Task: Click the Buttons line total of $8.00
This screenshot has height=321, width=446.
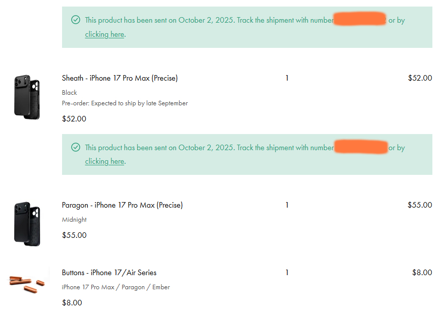Action: coord(422,273)
